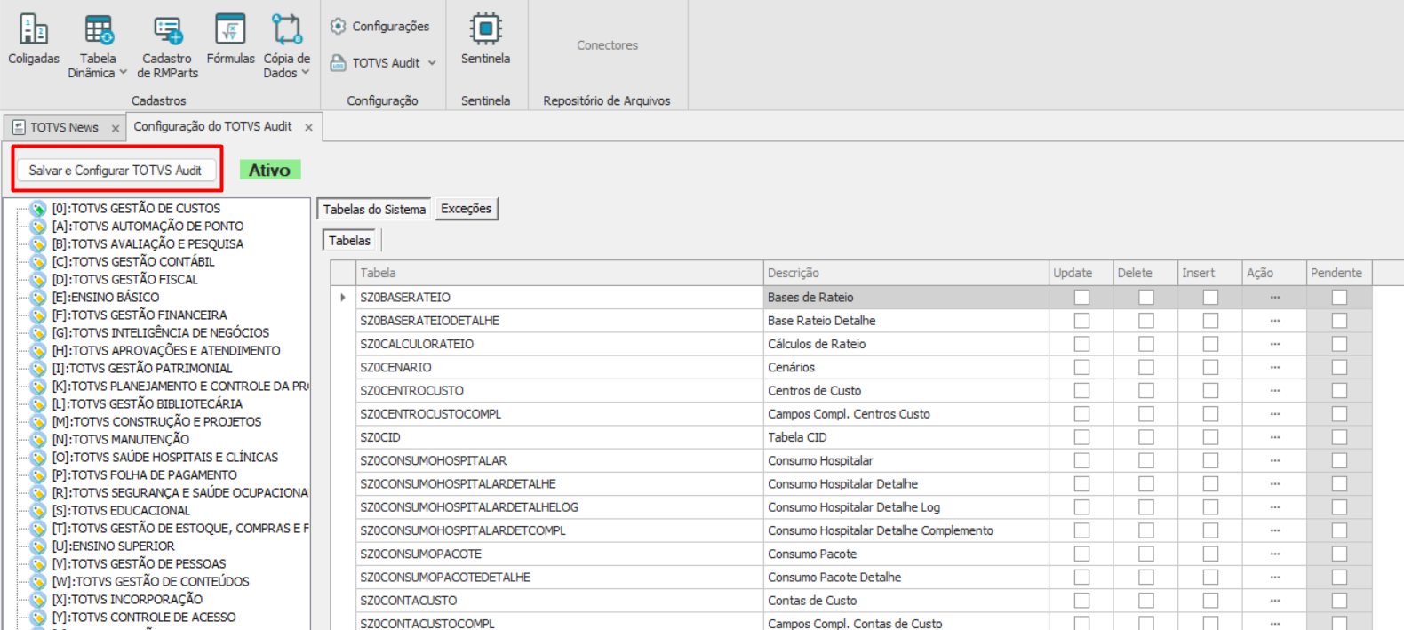Click the Cópia de Dados icon
Screen dimensions: 1404x630
point(286,29)
